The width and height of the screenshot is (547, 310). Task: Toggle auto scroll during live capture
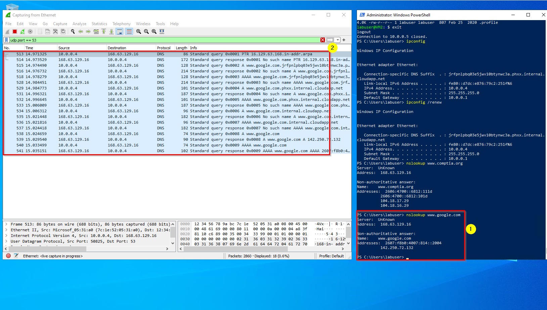120,32
